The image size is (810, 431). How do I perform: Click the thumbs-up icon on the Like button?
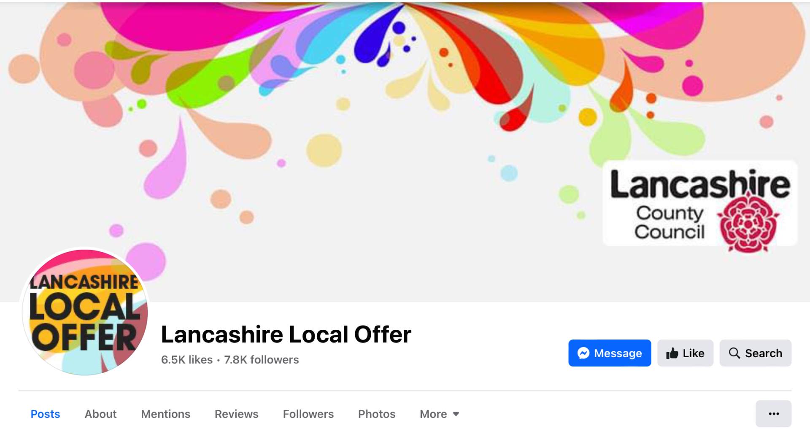672,353
